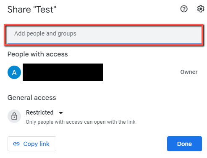
Task: Click the Owner role label
Action: pos(189,72)
